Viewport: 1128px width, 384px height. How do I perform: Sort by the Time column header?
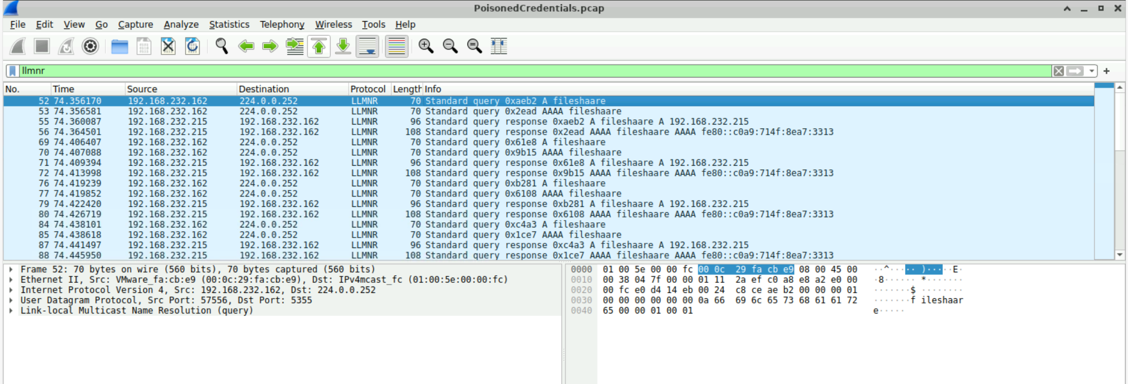88,89
